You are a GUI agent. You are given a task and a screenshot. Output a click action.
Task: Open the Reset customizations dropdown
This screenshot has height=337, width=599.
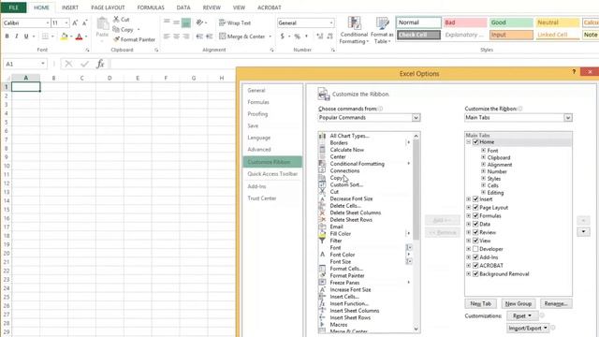pos(522,315)
